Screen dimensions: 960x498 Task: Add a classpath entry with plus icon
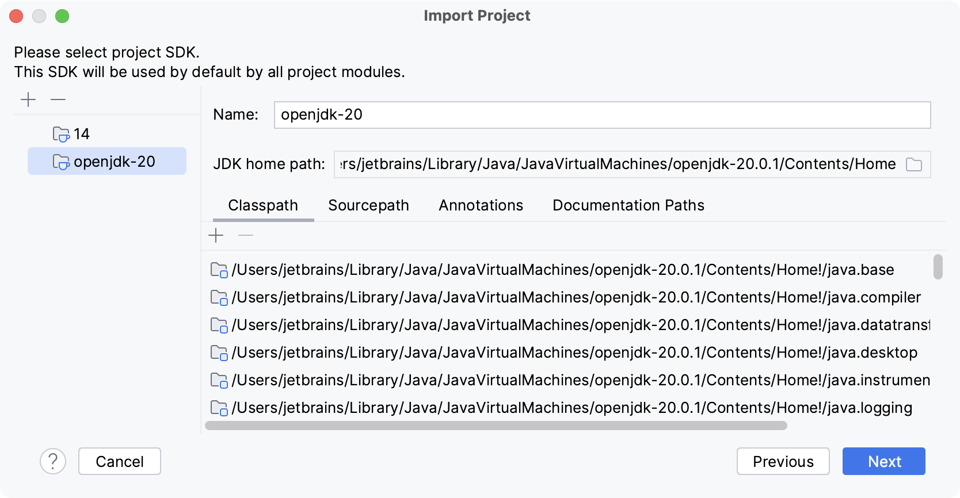point(216,235)
